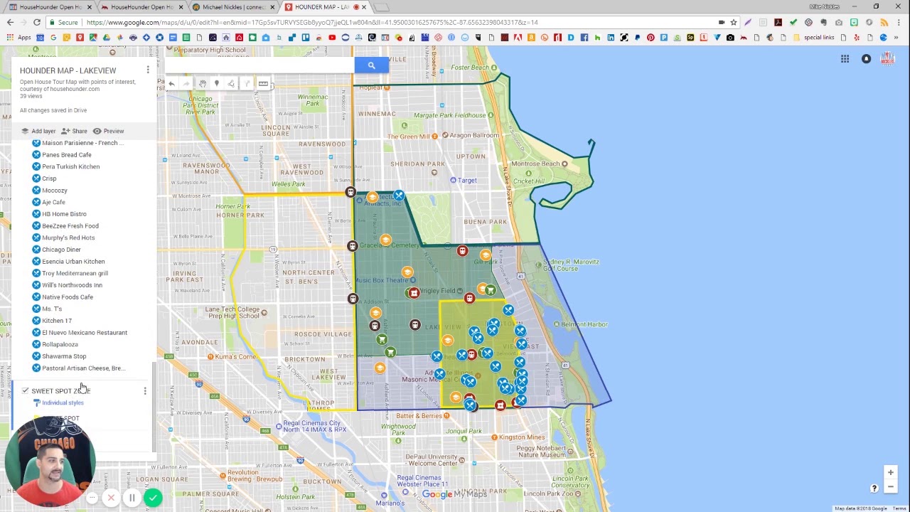Click the Redo arrow in map toolbar
This screenshot has width=910, height=512.
click(x=186, y=84)
